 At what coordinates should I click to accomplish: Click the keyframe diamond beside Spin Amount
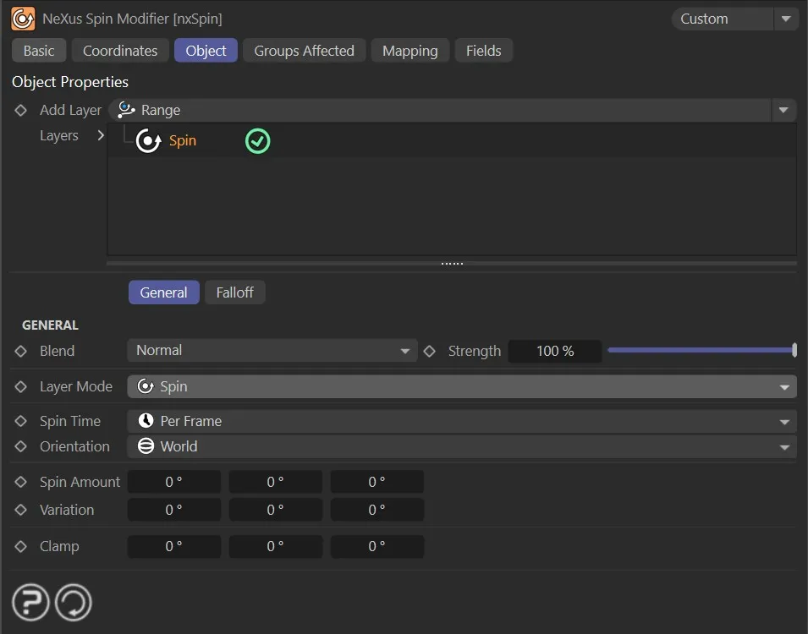(x=21, y=482)
